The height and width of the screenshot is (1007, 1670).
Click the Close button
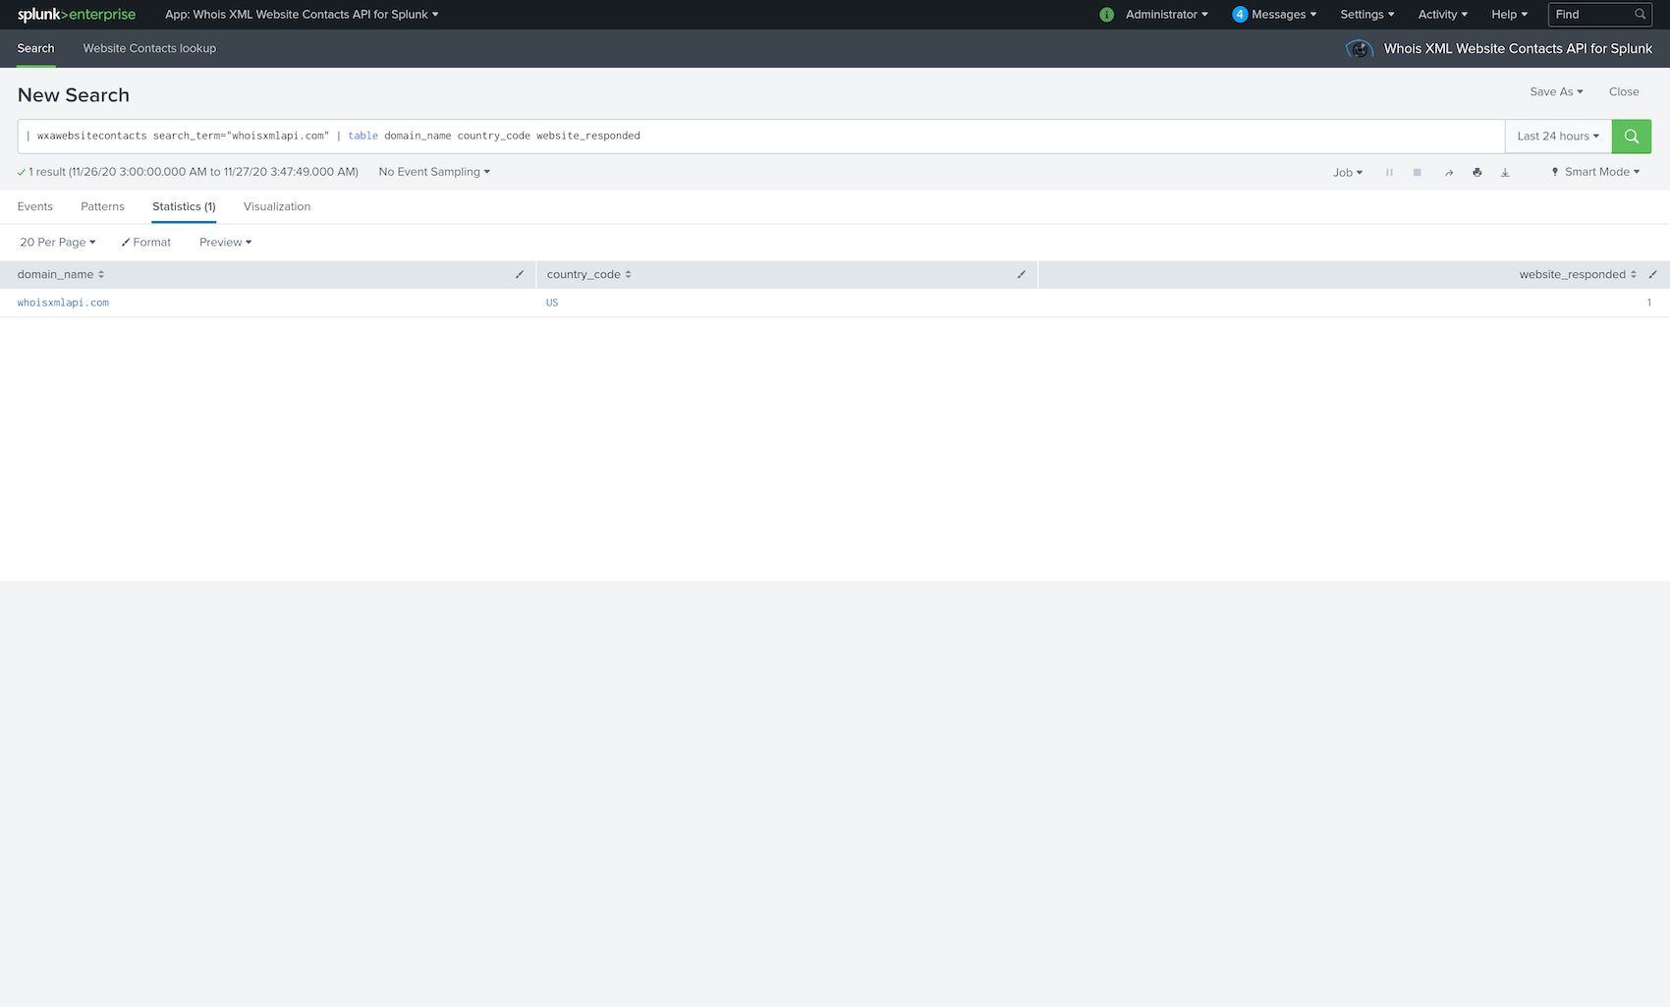pyautogui.click(x=1624, y=91)
